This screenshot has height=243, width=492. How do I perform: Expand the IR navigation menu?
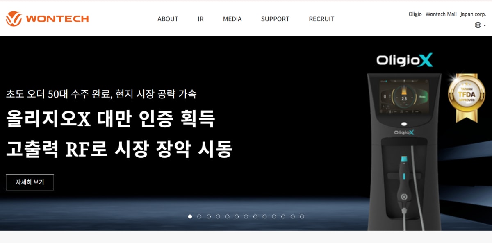(x=200, y=19)
